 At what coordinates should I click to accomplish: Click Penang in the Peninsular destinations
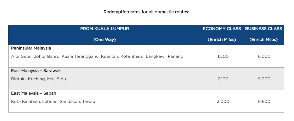coord(176,56)
